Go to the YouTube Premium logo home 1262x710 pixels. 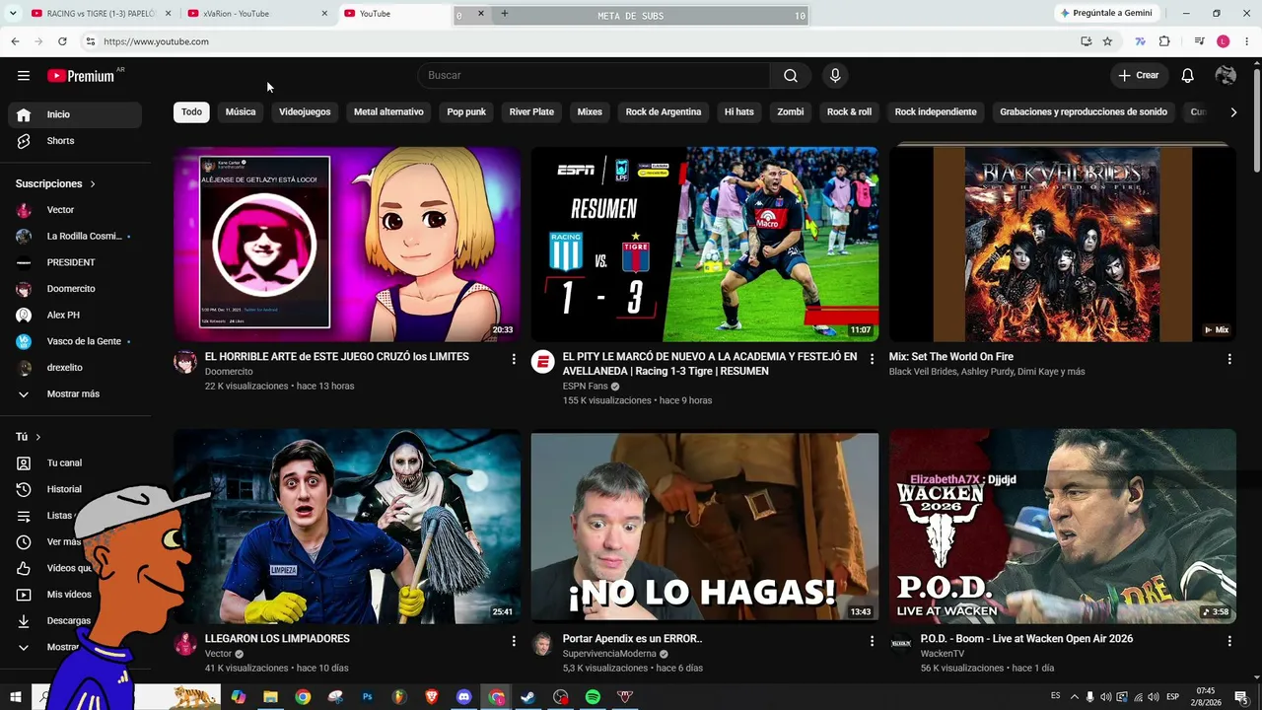[x=81, y=76]
